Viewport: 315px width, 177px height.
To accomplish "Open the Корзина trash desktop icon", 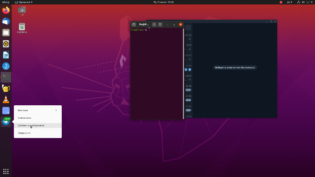I will click(22, 28).
